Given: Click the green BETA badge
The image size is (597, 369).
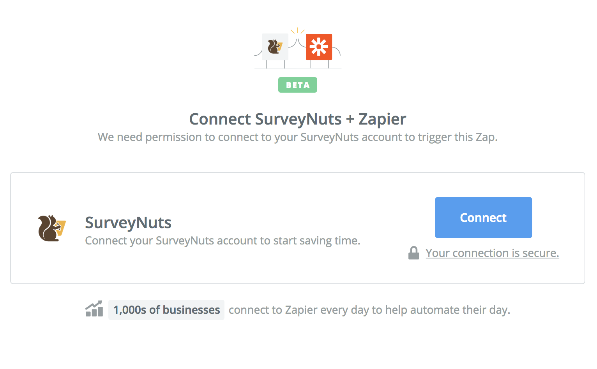Looking at the screenshot, I should click(297, 84).
